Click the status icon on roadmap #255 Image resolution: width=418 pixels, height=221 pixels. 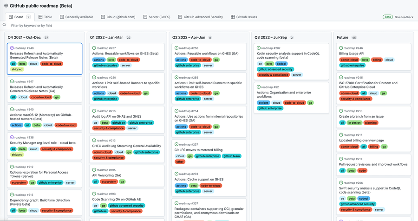(x=176, y=77)
